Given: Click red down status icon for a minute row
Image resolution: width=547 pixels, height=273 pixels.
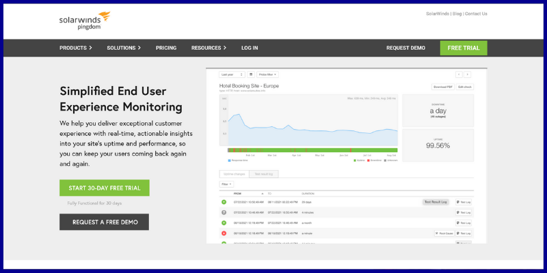Looking at the screenshot, I should pos(224,233).
